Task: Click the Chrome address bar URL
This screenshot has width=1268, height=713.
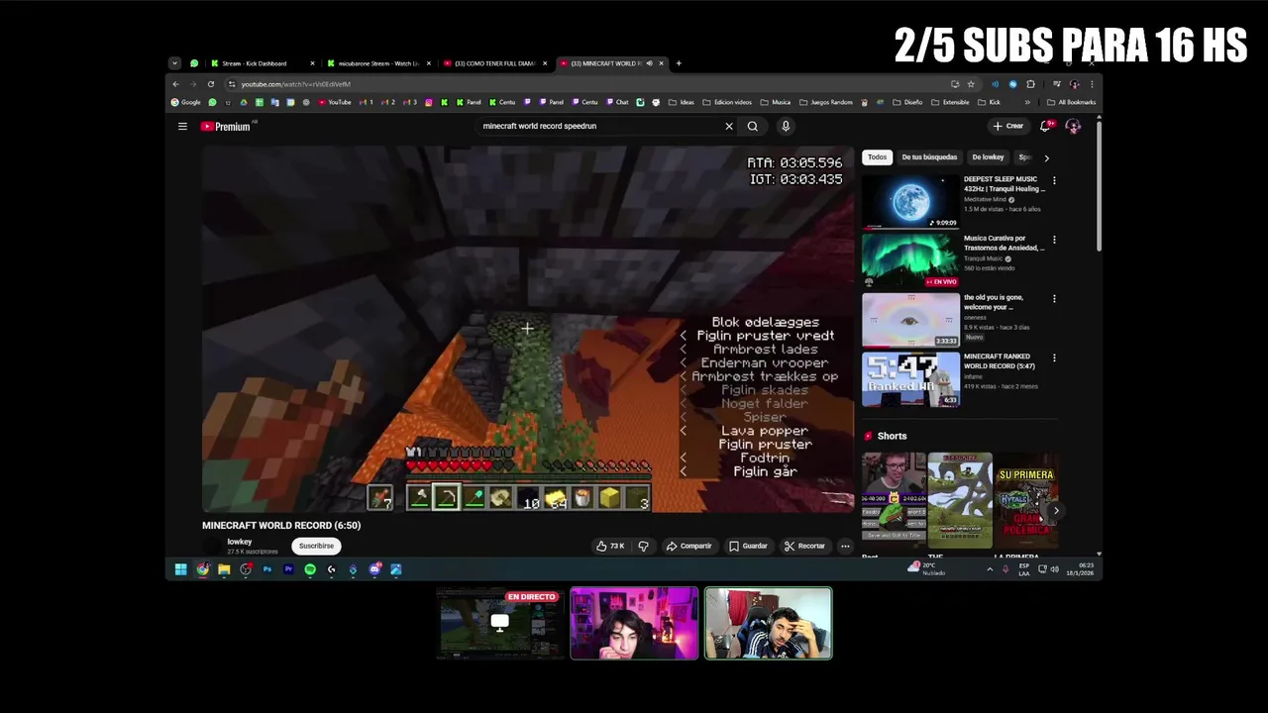Action: (296, 84)
